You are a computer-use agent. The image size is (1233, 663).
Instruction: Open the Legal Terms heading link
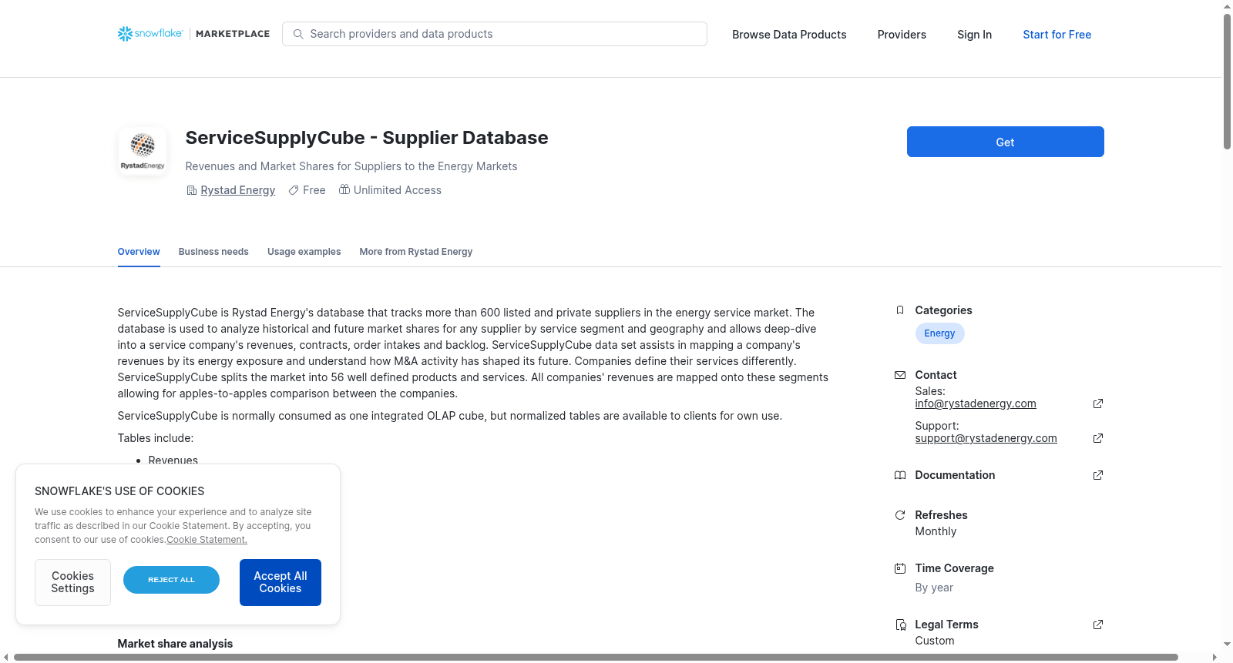coord(946,624)
